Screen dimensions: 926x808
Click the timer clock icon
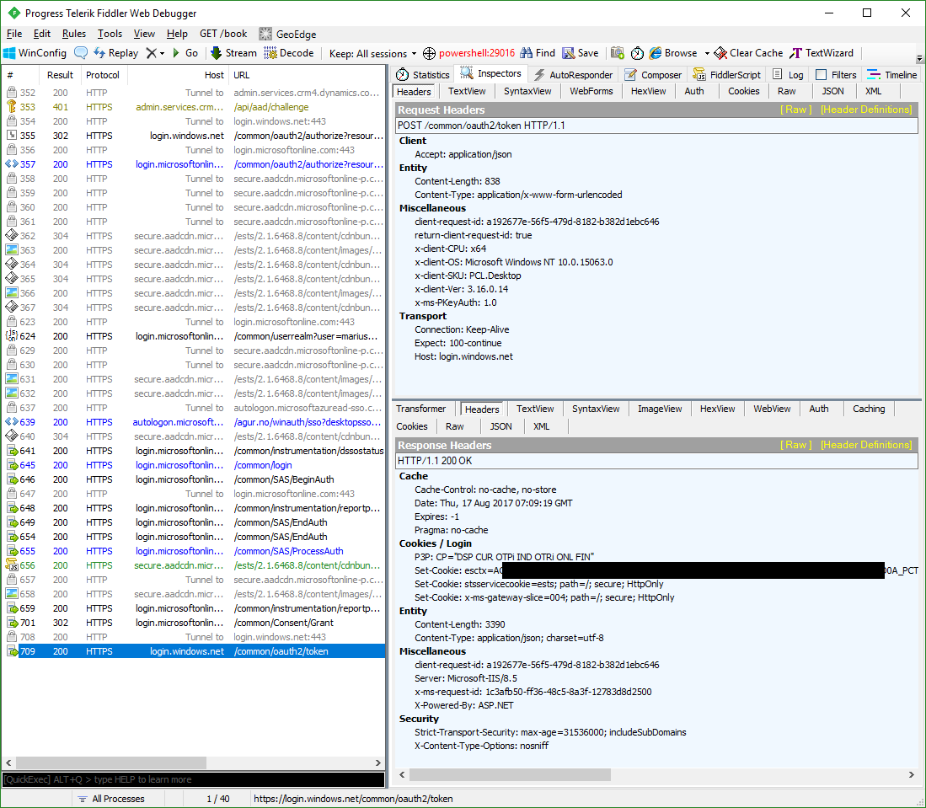(x=637, y=53)
